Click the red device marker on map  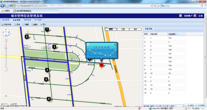point(101,65)
